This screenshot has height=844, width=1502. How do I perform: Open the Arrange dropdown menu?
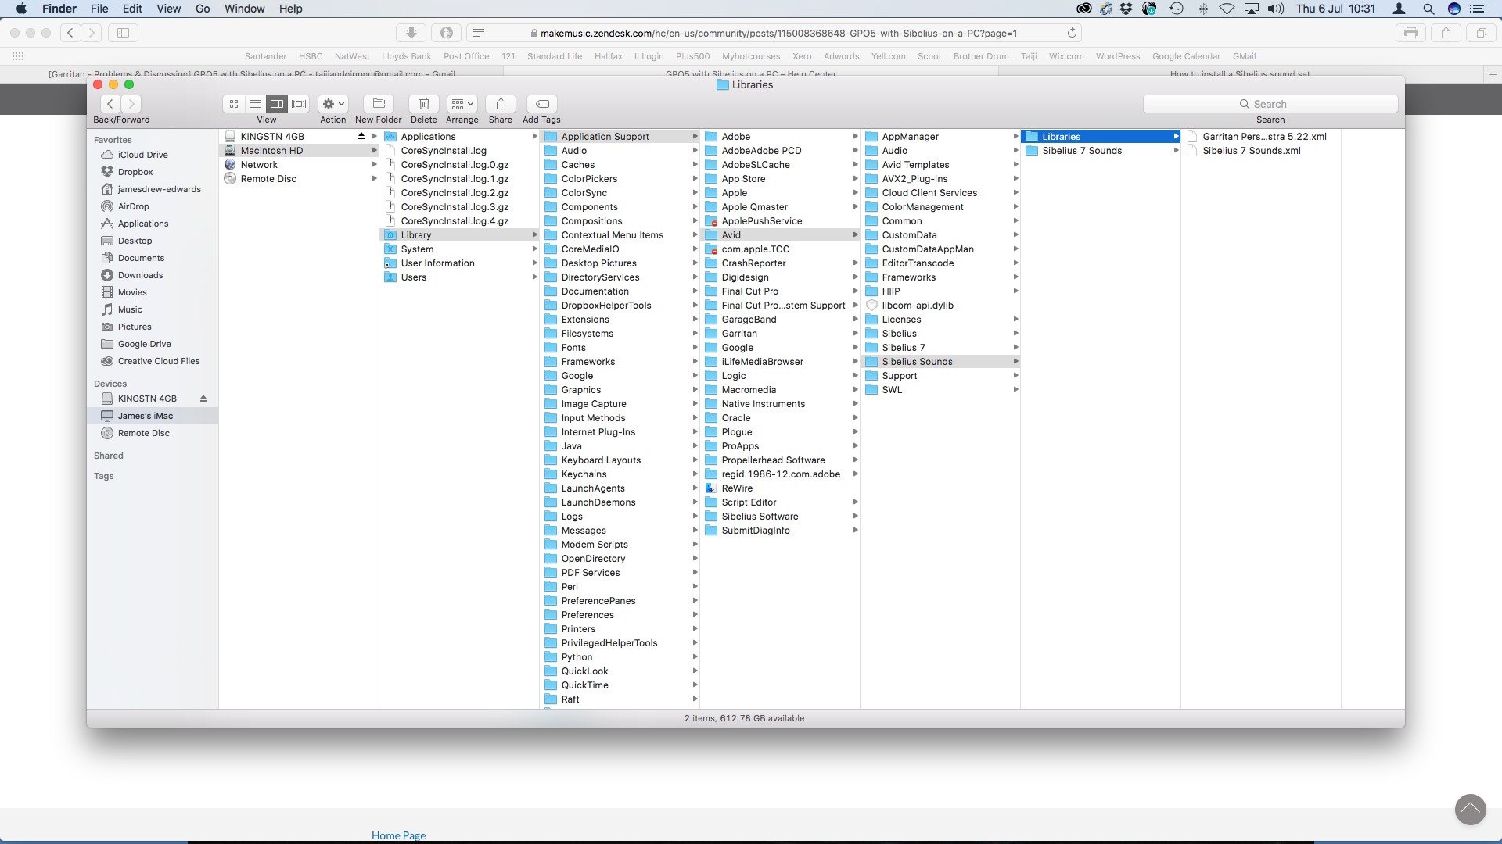point(462,104)
